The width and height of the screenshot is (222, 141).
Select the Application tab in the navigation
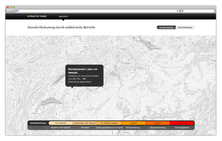point(63,16)
